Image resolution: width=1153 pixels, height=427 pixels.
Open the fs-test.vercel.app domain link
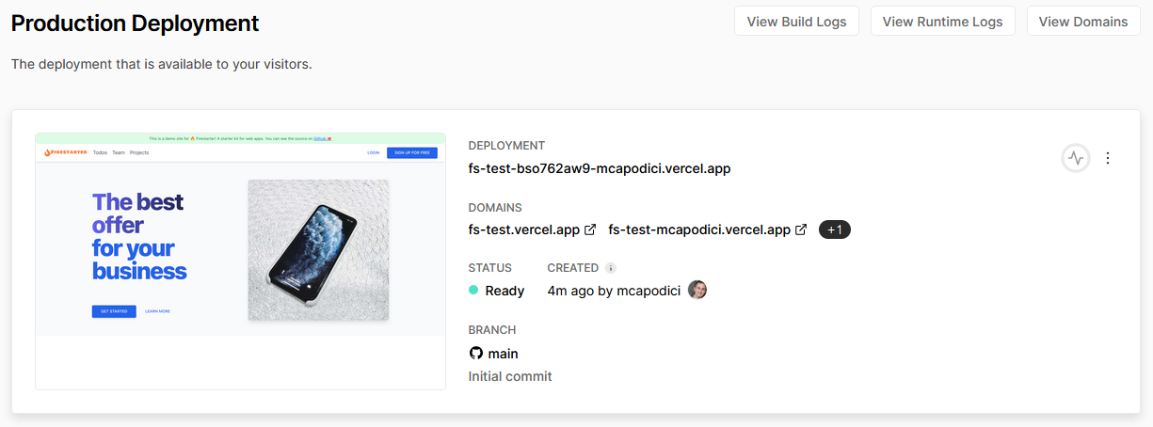coord(524,229)
